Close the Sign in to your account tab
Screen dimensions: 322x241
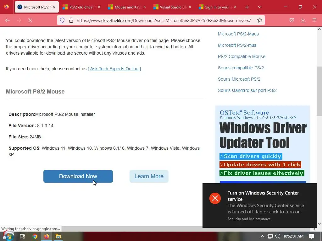click(235, 7)
